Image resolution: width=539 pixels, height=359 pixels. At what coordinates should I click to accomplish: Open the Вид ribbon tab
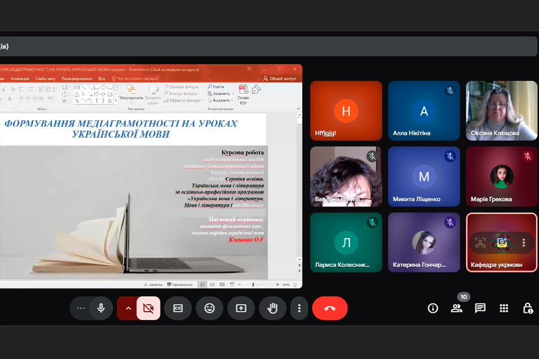tap(102, 78)
